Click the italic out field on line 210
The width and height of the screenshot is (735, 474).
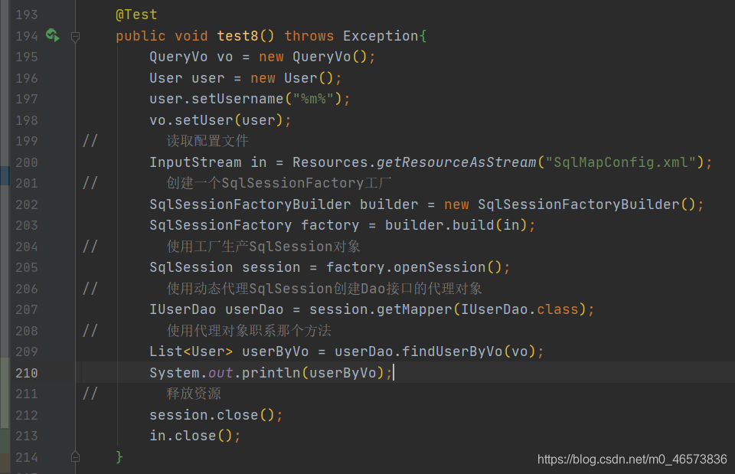220,373
